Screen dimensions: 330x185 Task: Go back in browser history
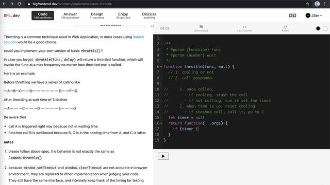[x=4, y=4]
